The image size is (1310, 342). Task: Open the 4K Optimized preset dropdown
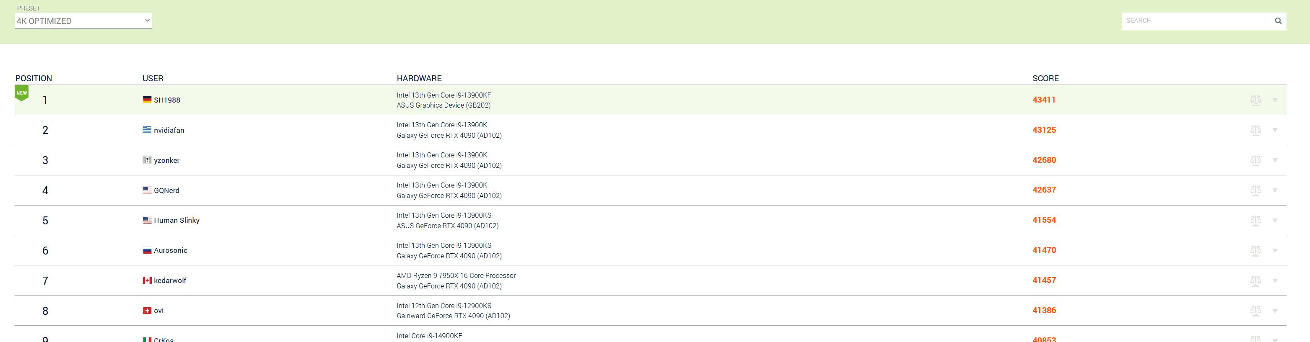pyautogui.click(x=83, y=21)
